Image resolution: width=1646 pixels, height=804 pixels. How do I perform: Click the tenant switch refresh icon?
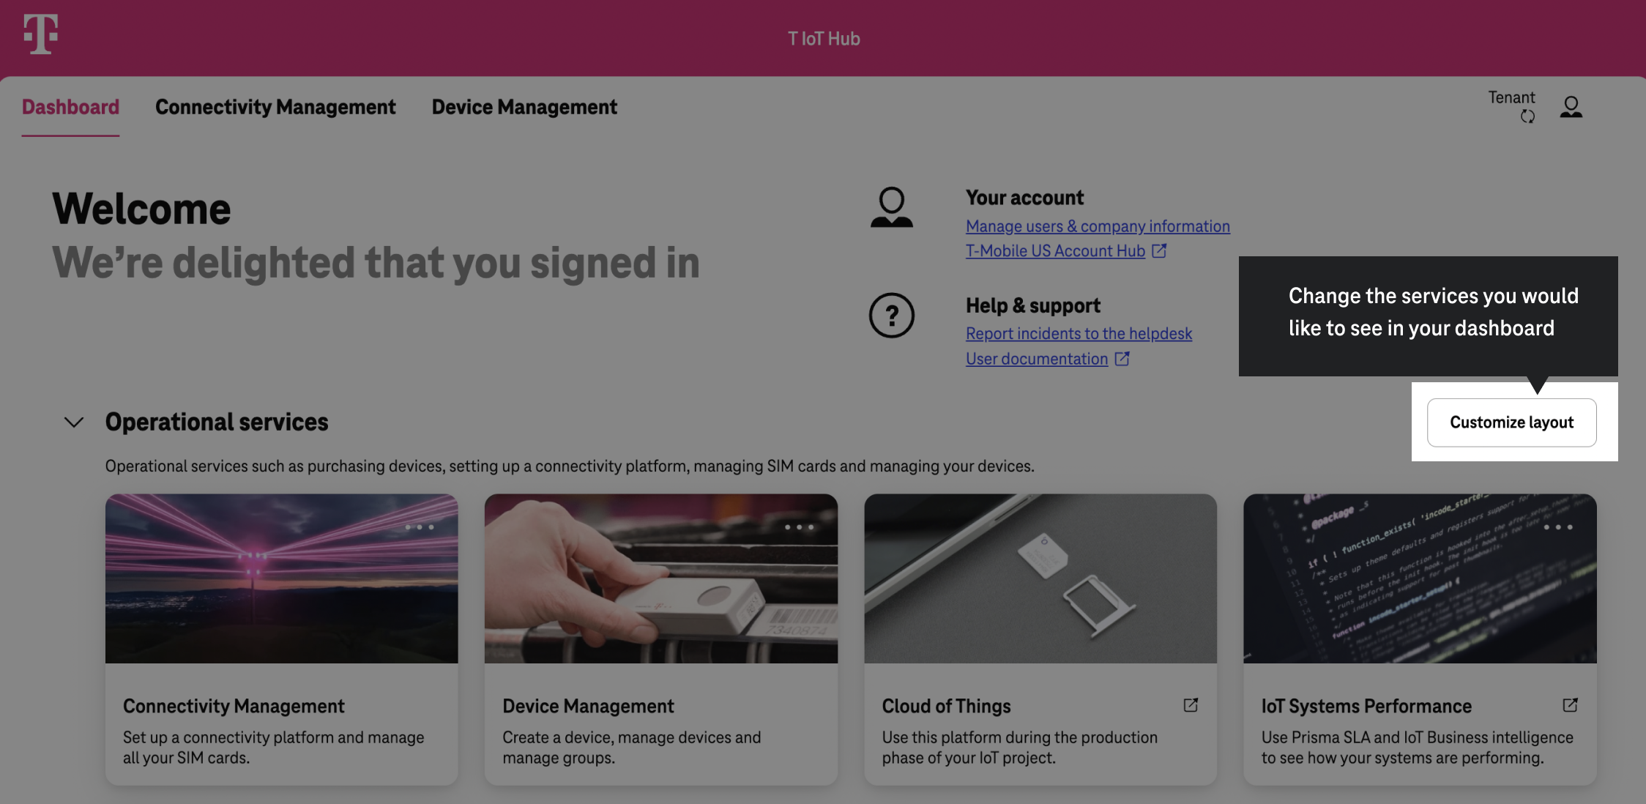(1527, 116)
